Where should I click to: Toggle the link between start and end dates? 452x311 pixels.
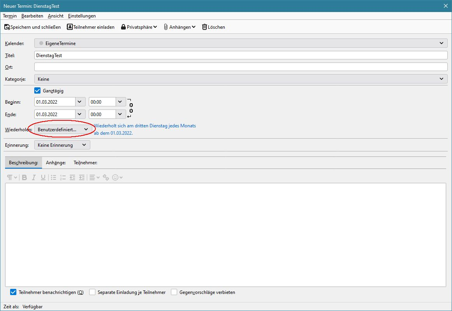click(131, 108)
